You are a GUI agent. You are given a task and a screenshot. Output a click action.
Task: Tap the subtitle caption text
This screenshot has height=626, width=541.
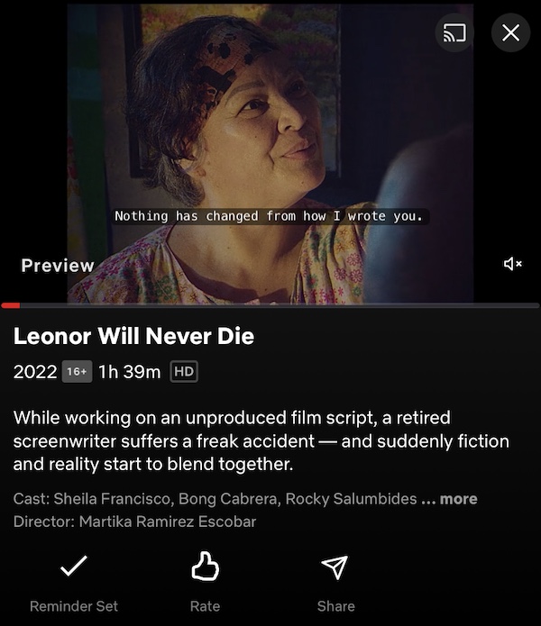coord(270,216)
